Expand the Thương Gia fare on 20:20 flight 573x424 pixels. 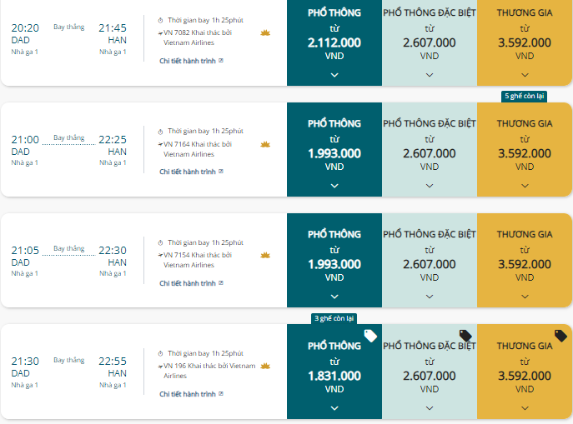click(x=525, y=75)
